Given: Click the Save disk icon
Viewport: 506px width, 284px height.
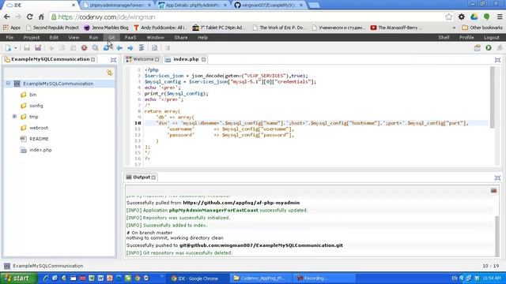Looking at the screenshot, I should 27,48.
